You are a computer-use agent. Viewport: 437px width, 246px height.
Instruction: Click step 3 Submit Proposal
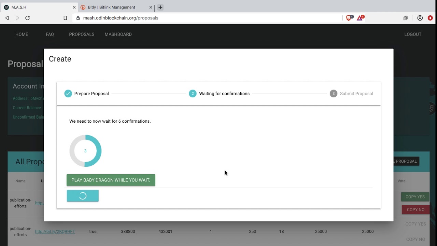351,94
